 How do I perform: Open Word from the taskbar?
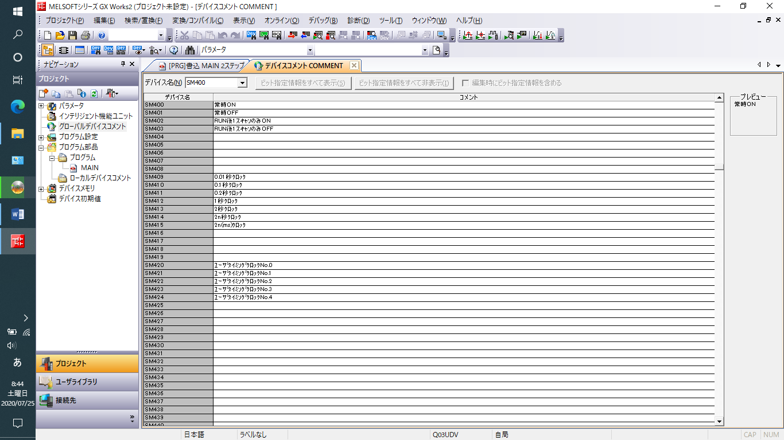tap(18, 214)
